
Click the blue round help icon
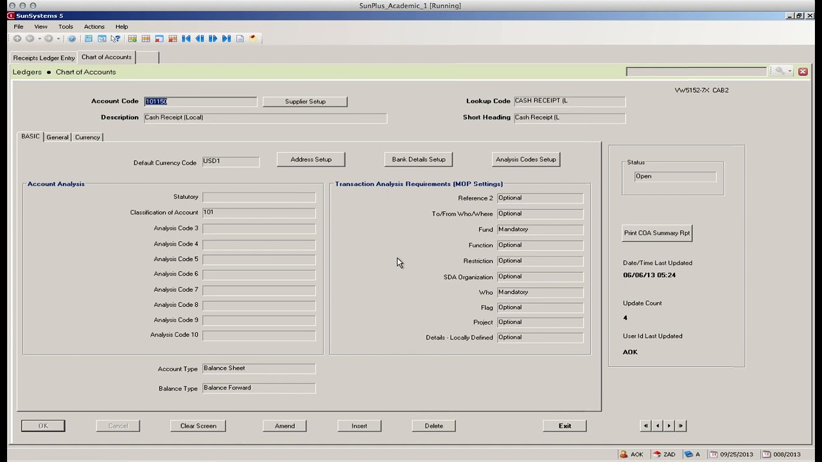click(72, 38)
